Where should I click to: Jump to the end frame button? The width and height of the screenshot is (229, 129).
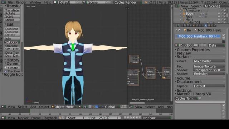(140, 118)
